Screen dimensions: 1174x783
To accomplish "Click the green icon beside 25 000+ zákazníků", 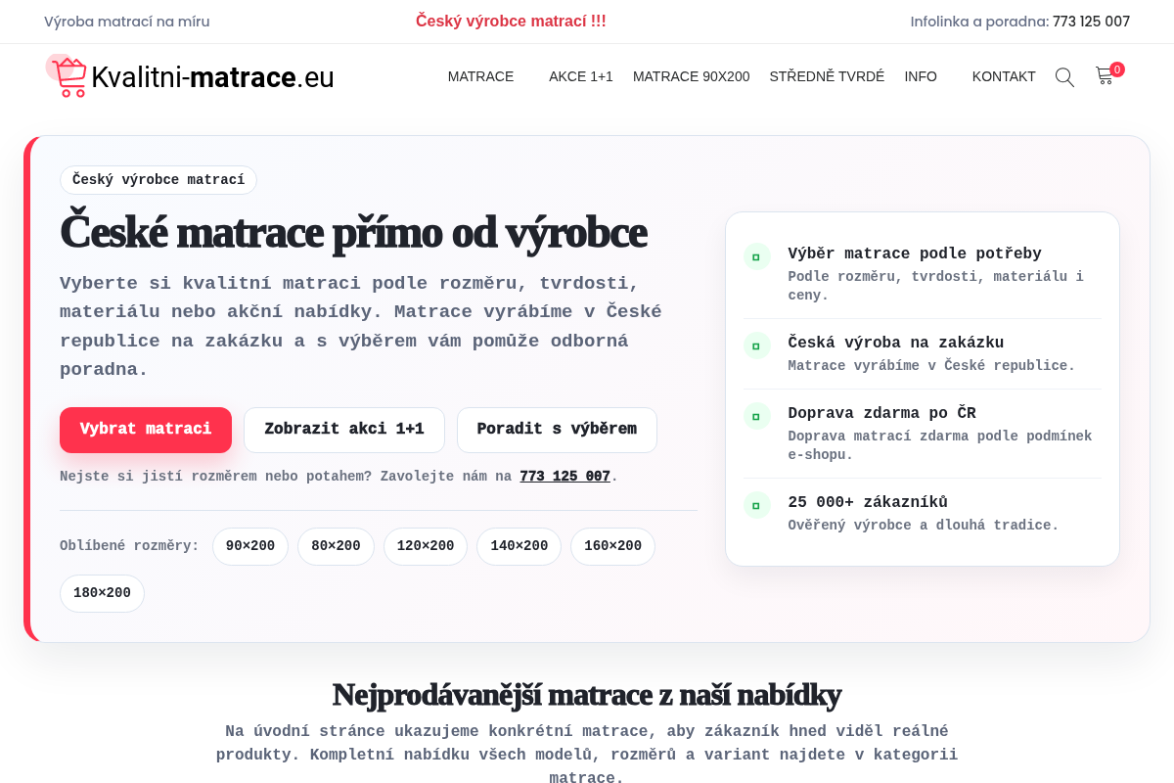I will tap(757, 505).
